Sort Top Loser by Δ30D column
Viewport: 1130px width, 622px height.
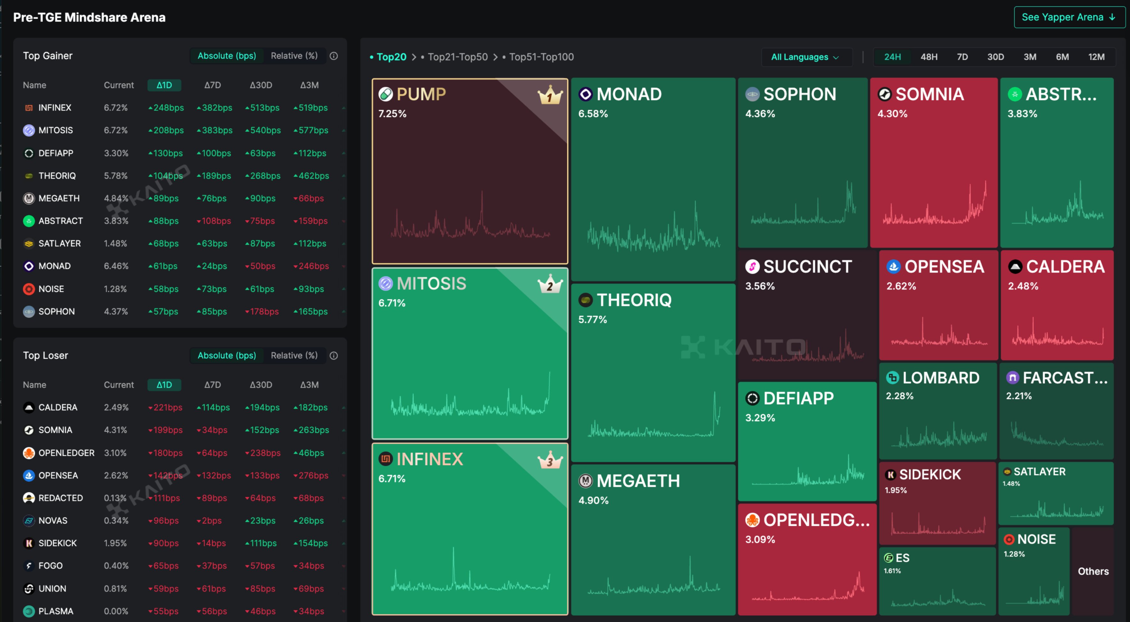tap(260, 385)
